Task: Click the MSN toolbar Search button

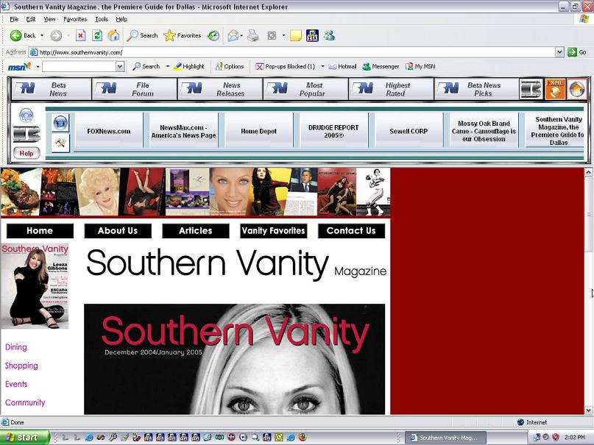Action: click(146, 67)
